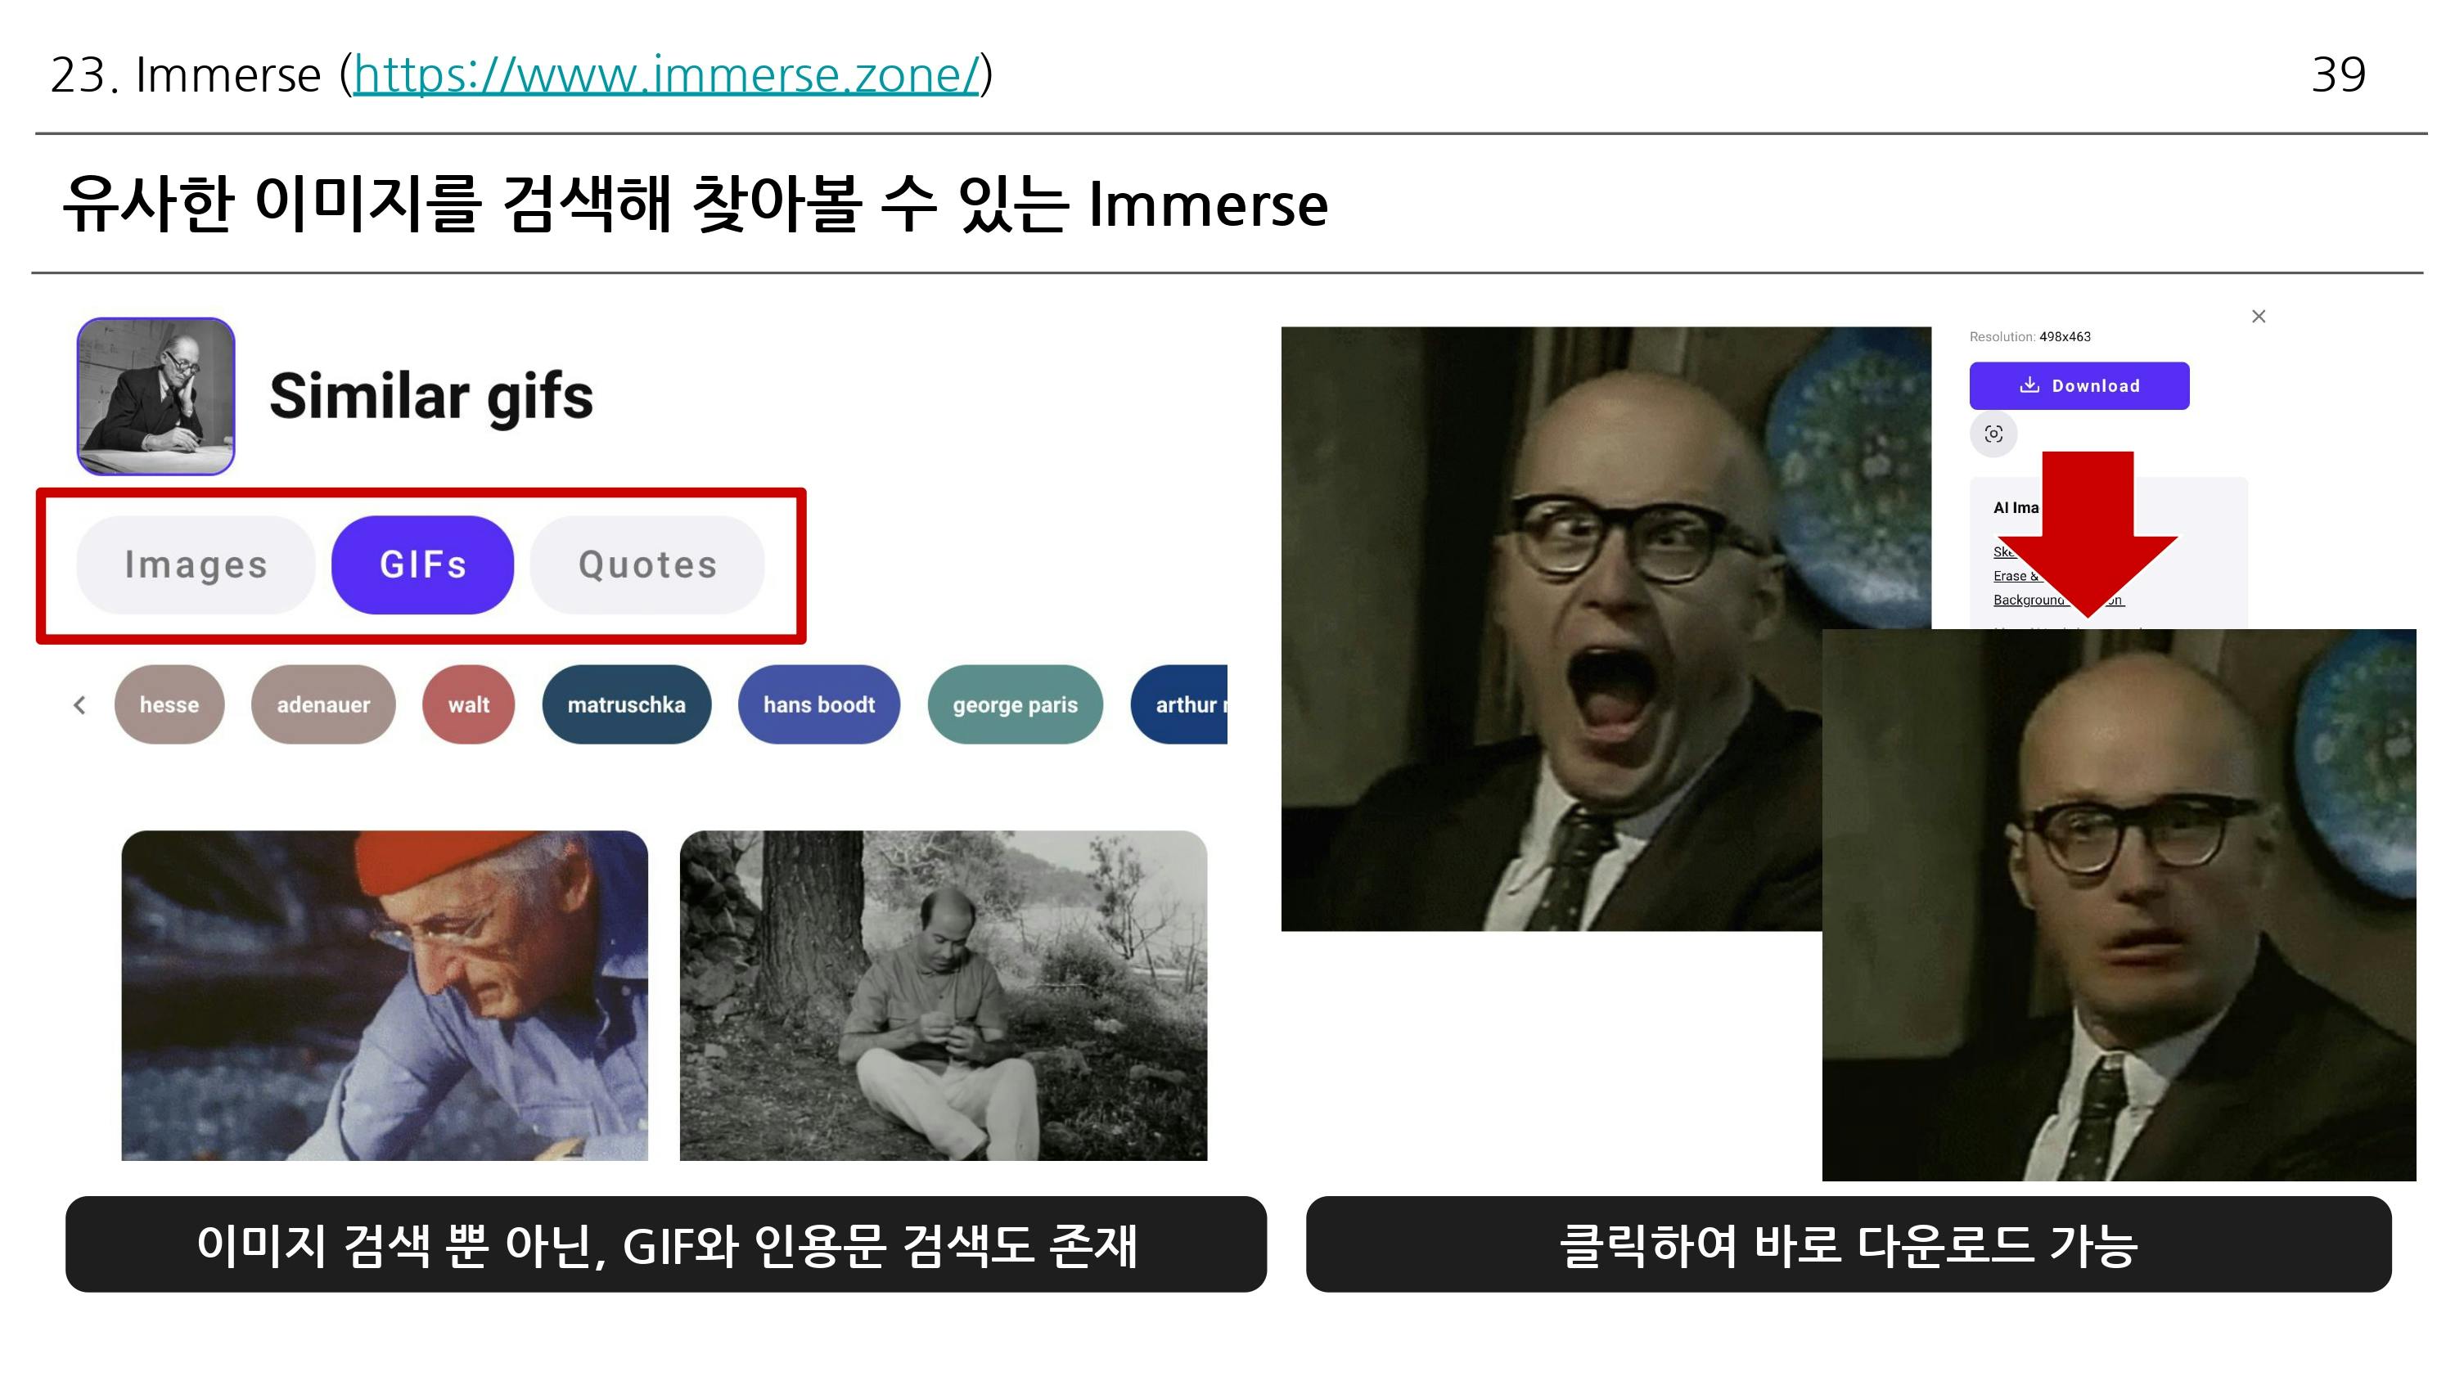The image size is (2455, 1381).
Task: Open the red-cap man GIF result
Action: pyautogui.click(x=385, y=995)
